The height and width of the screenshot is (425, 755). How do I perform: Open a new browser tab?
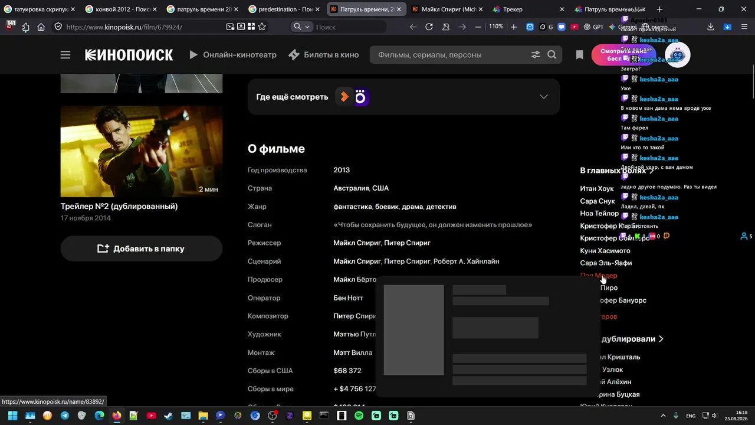(x=659, y=9)
